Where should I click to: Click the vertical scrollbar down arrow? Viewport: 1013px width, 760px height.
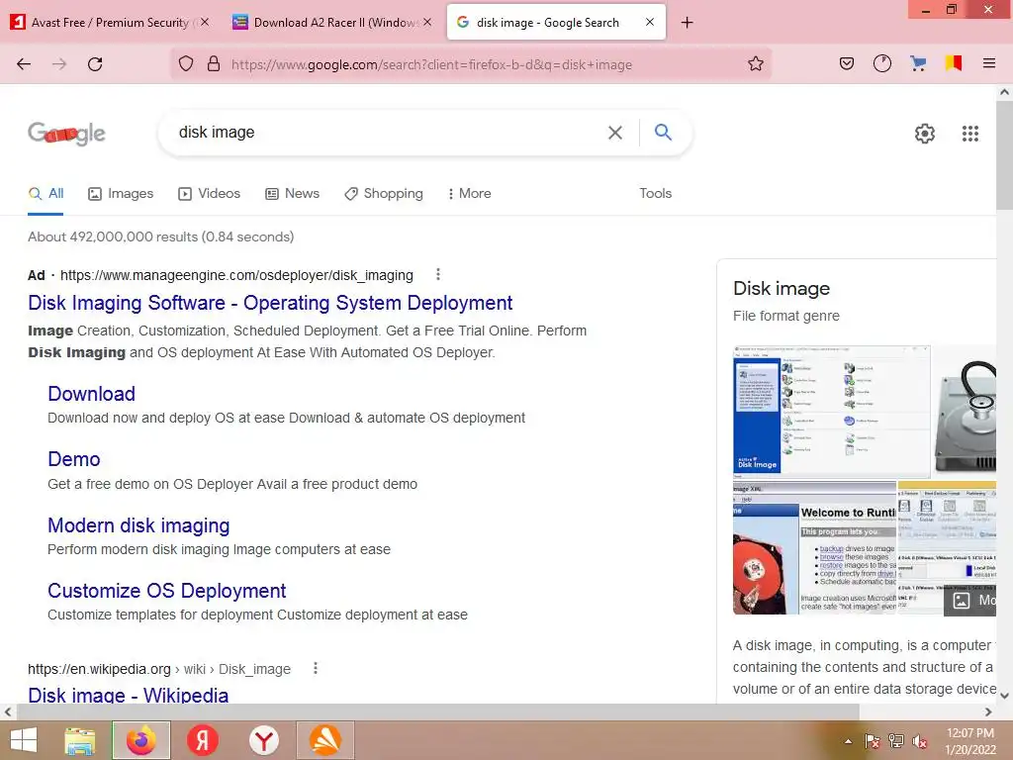(x=1004, y=696)
